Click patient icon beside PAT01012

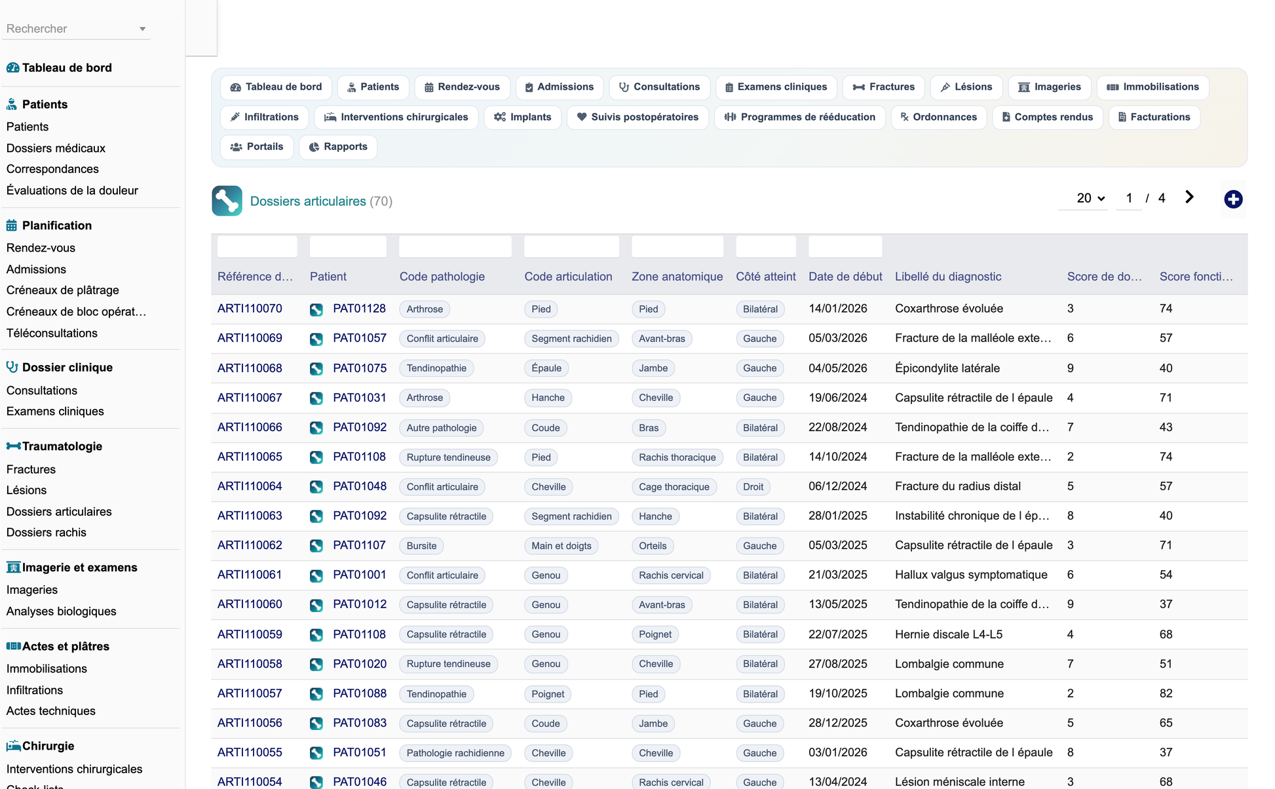pos(316,605)
